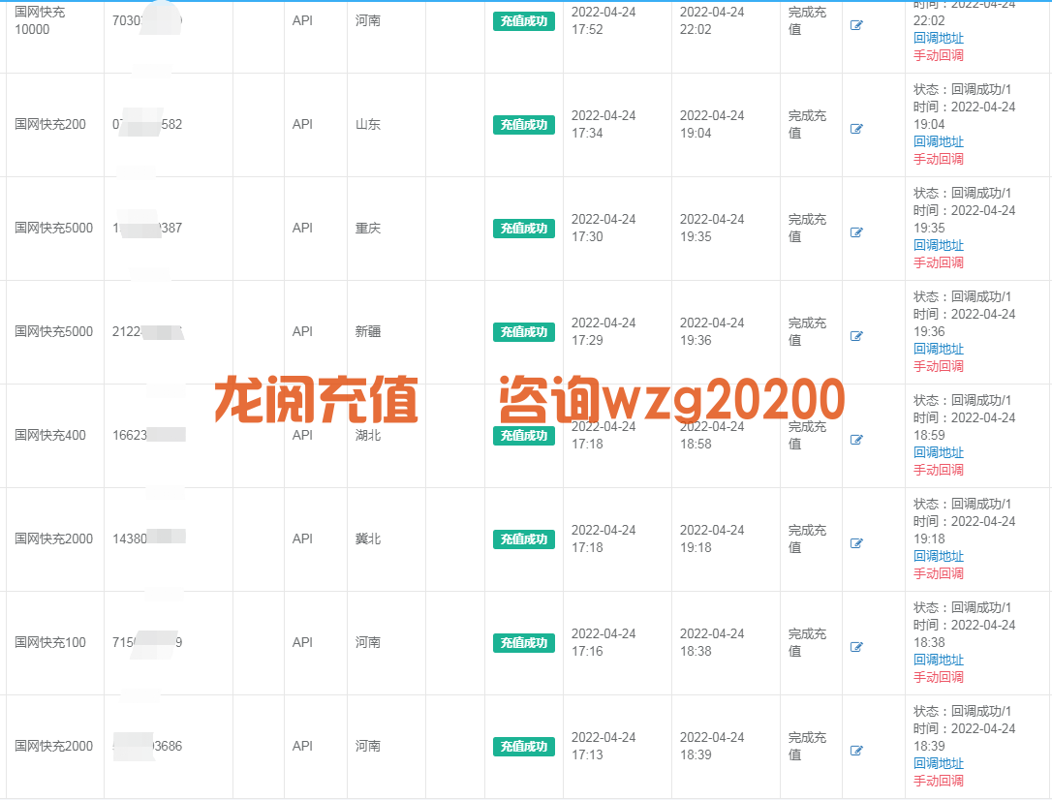This screenshot has width=1052, height=800.
Task: Click the 充值成功 badge in the 新疆 row
Action: tap(523, 332)
